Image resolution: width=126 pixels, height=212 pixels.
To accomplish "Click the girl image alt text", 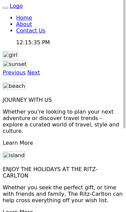I will point(13,55).
